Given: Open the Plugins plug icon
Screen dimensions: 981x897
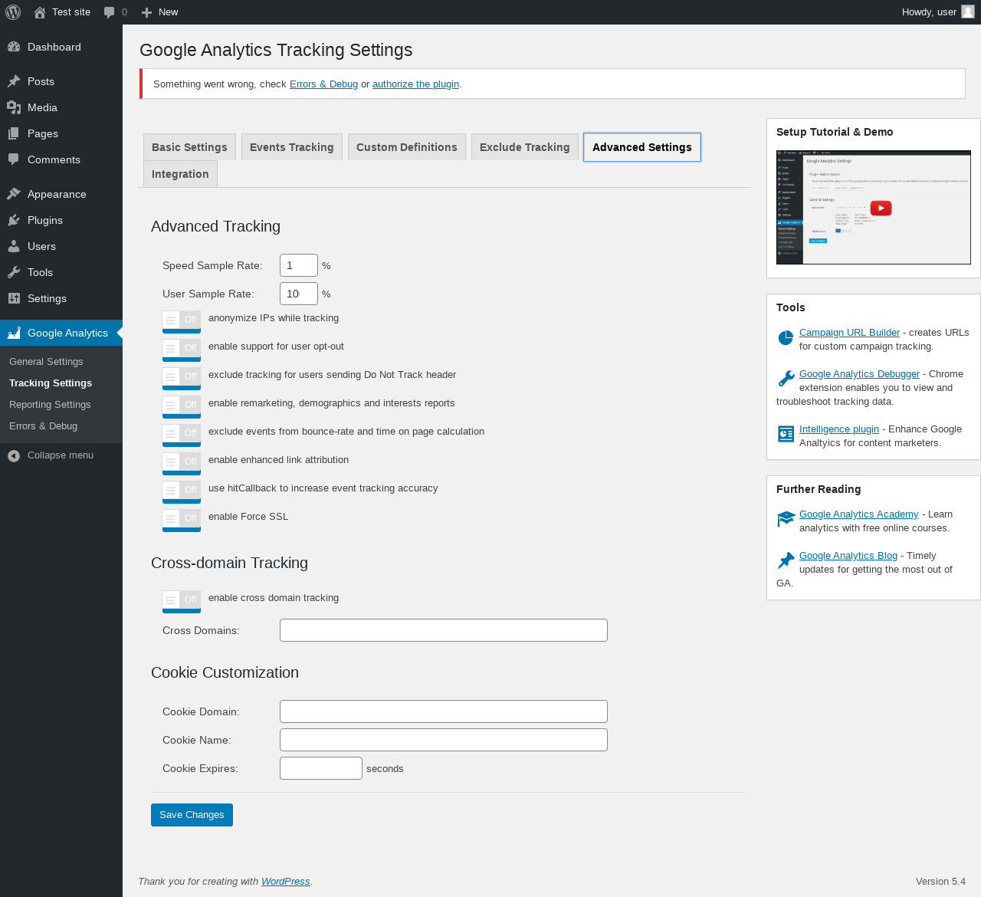Looking at the screenshot, I should (14, 220).
